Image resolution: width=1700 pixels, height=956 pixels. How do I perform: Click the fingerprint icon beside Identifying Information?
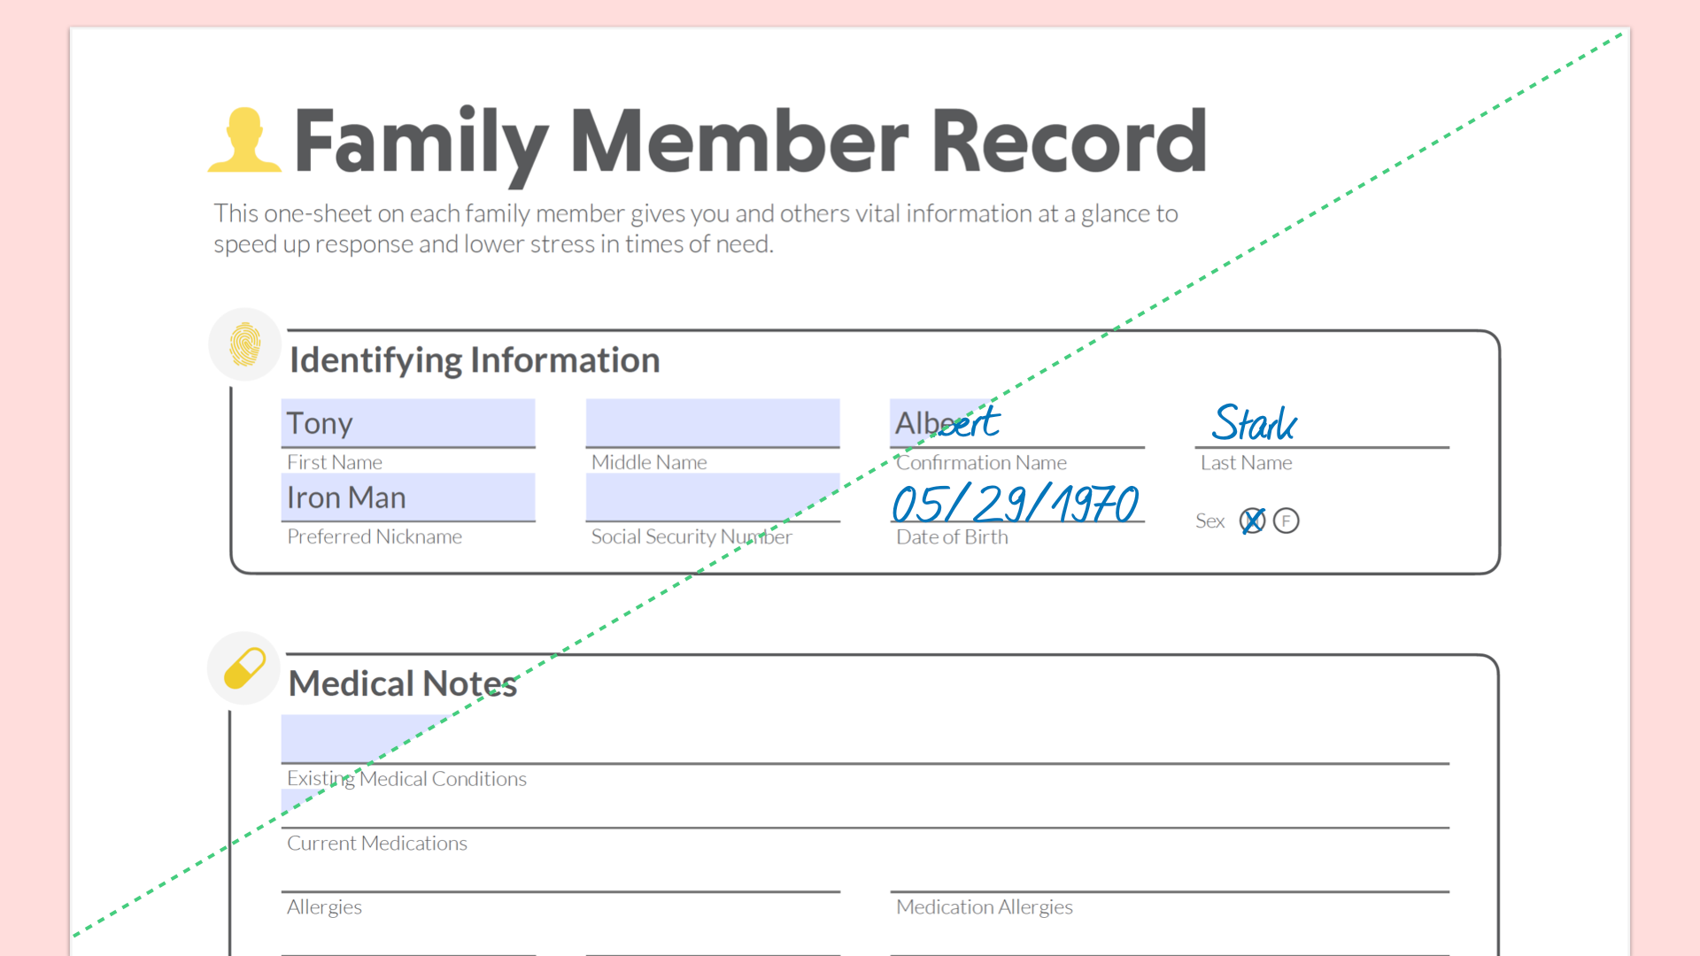245,344
